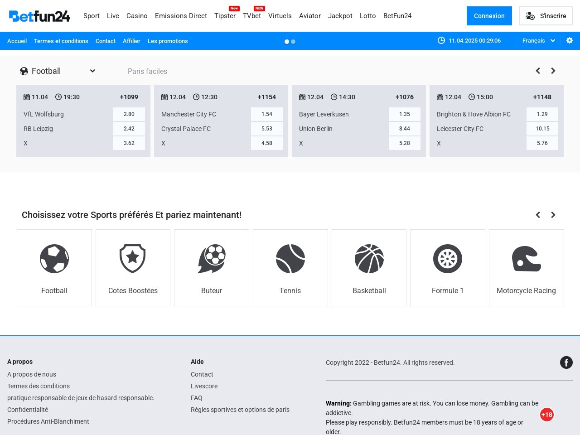Screen dimensions: 580x435
Task: Click the user icon in S'inscrire button
Action: [x=530, y=16]
